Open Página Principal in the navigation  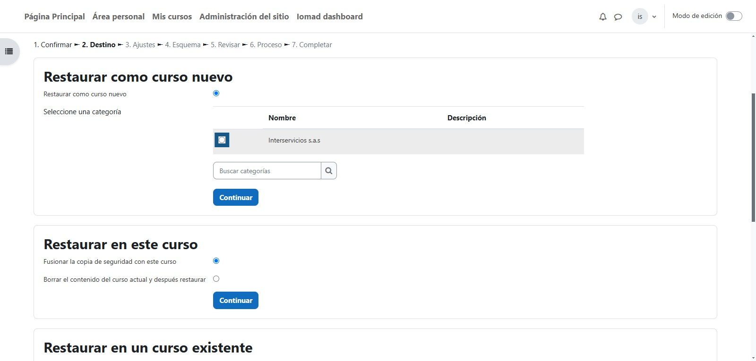click(x=54, y=17)
